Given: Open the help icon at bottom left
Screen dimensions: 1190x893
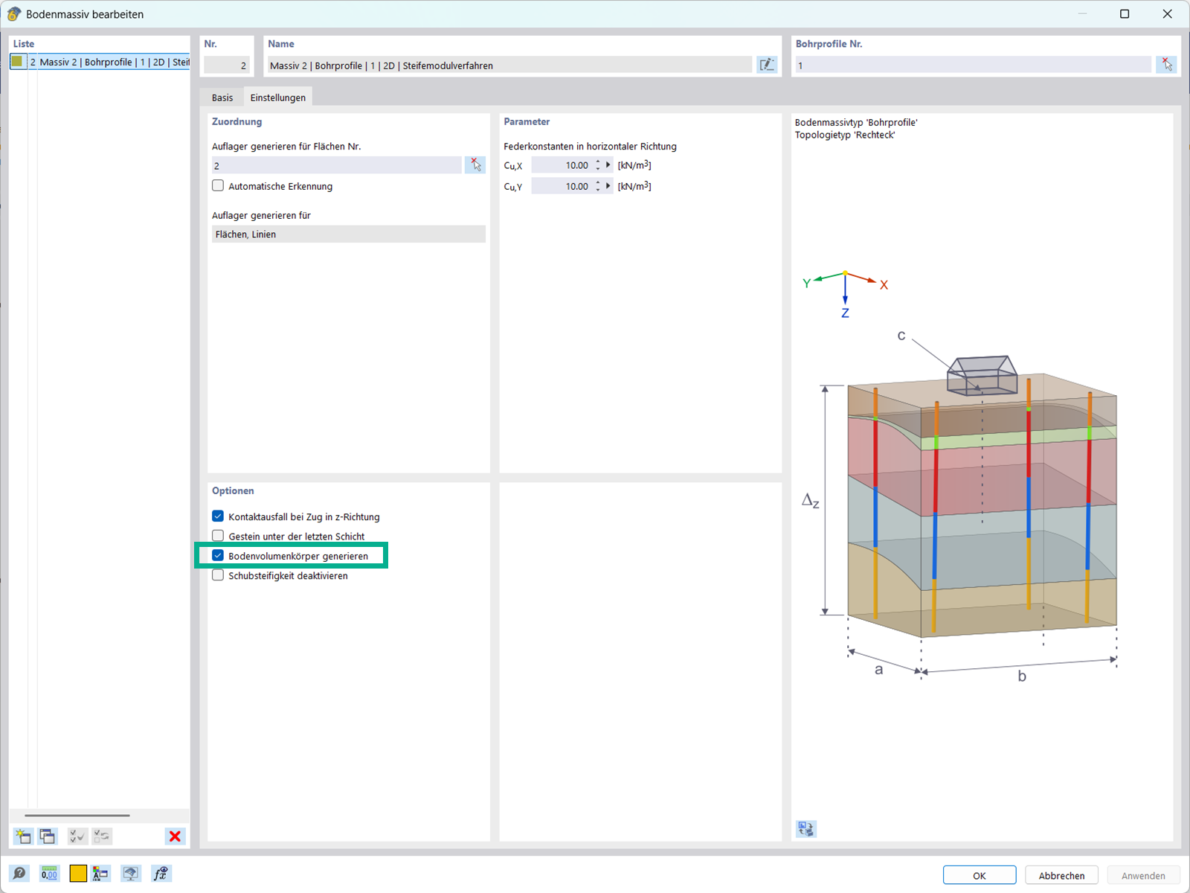Looking at the screenshot, I should tap(20, 874).
